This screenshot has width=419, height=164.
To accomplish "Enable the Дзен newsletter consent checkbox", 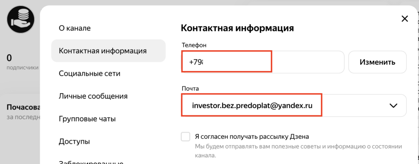I will pyautogui.click(x=186, y=137).
